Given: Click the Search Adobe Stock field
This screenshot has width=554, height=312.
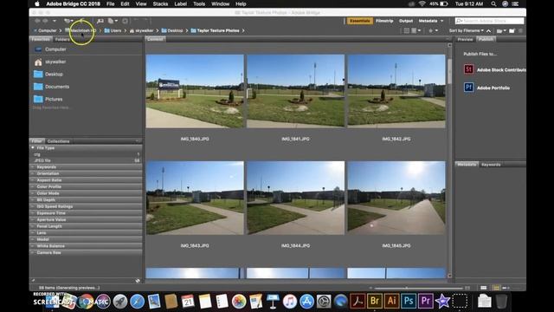Looking at the screenshot, I should click(x=489, y=21).
